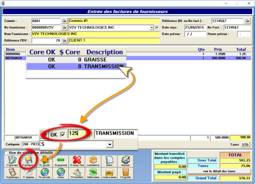Click the STD taxes button
The width and height of the screenshot is (255, 184).
[x=245, y=144]
